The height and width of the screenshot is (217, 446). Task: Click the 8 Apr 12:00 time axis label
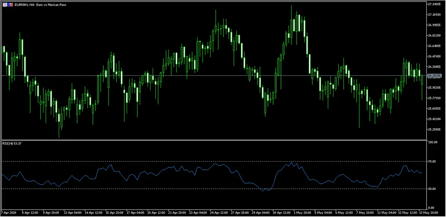[30, 214]
